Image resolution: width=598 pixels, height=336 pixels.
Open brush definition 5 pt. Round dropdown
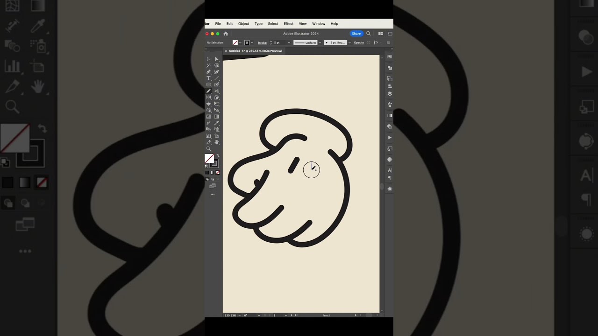(x=349, y=43)
